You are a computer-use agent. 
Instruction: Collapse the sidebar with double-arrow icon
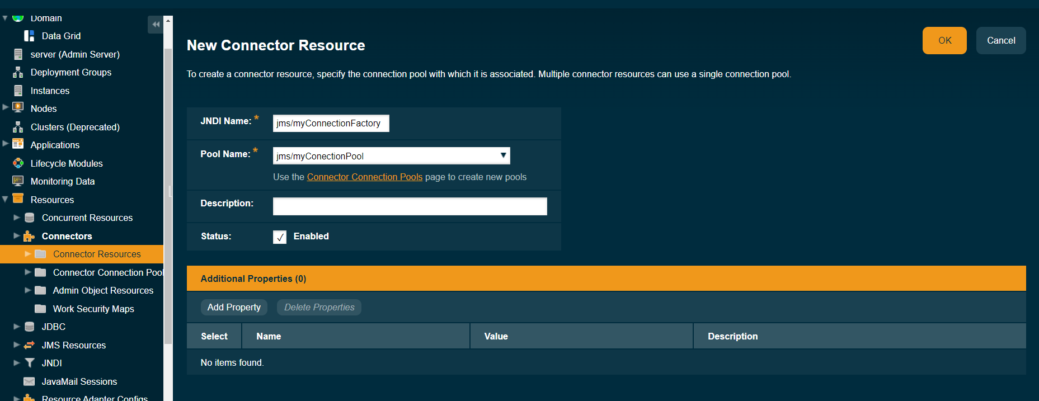tap(156, 25)
